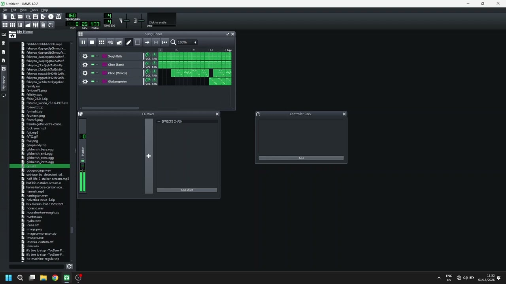Open the Help menu

(x=45, y=10)
